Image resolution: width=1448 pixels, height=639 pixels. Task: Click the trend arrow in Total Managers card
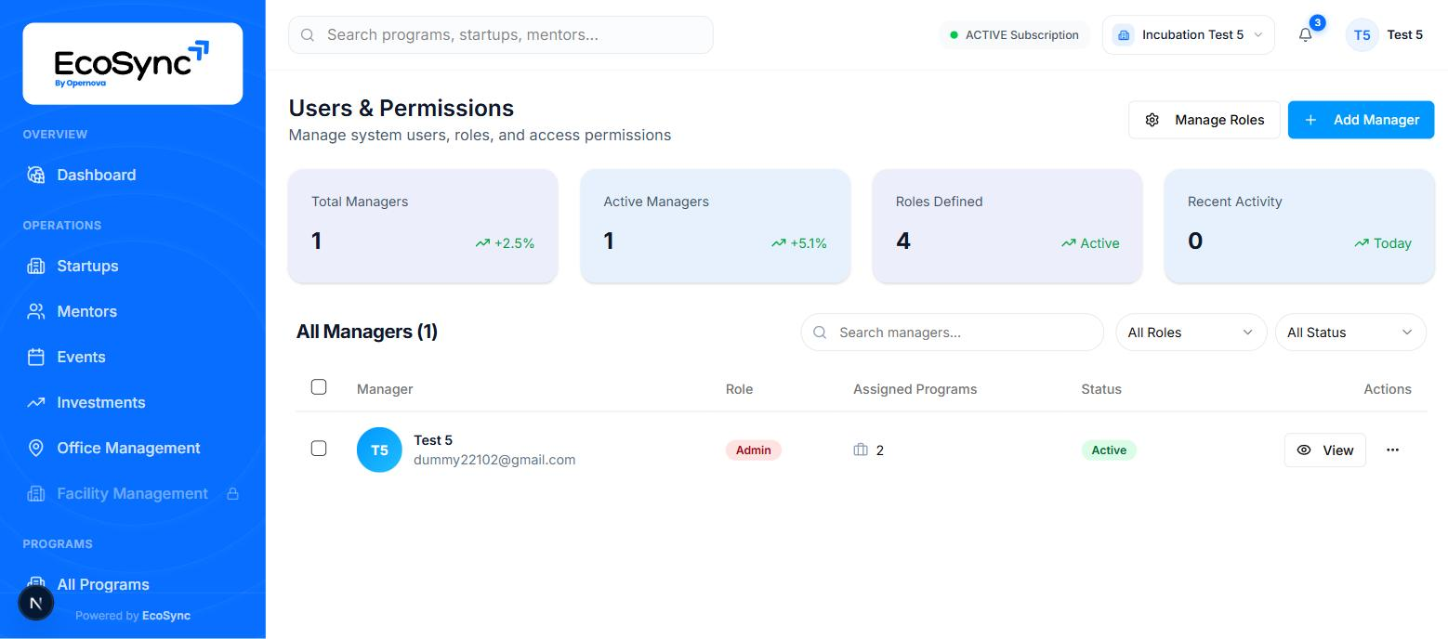(482, 243)
